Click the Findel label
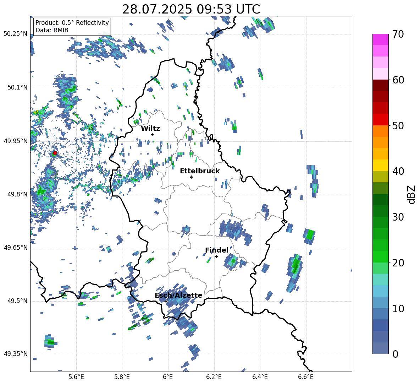420x384 pixels. pos(217,250)
